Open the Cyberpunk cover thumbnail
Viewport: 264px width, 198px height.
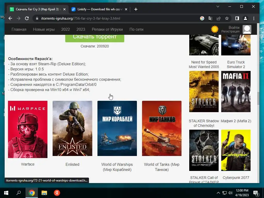click(236, 150)
